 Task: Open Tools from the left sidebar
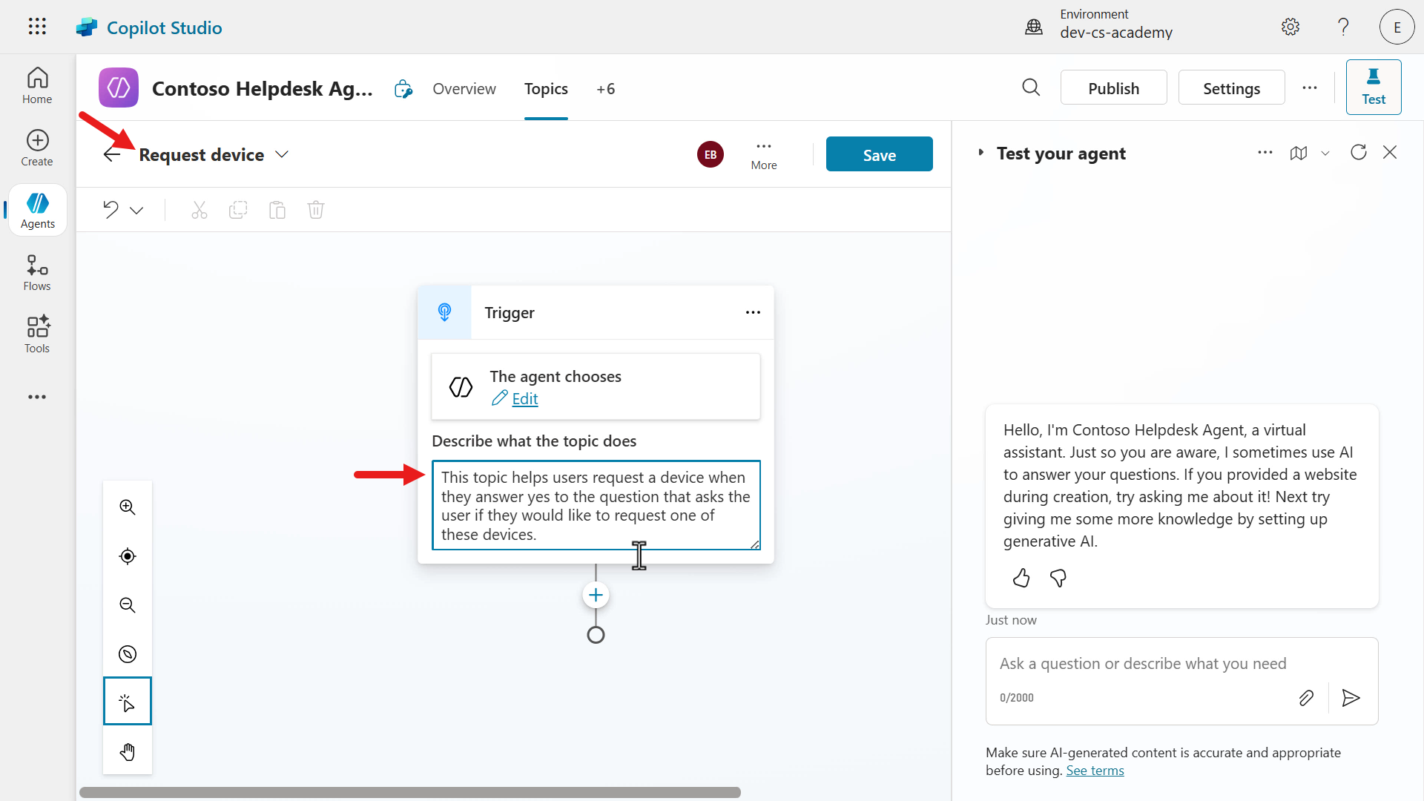coord(36,334)
